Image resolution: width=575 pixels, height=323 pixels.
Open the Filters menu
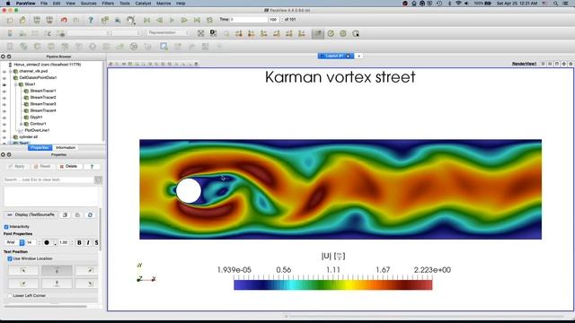pos(108,4)
